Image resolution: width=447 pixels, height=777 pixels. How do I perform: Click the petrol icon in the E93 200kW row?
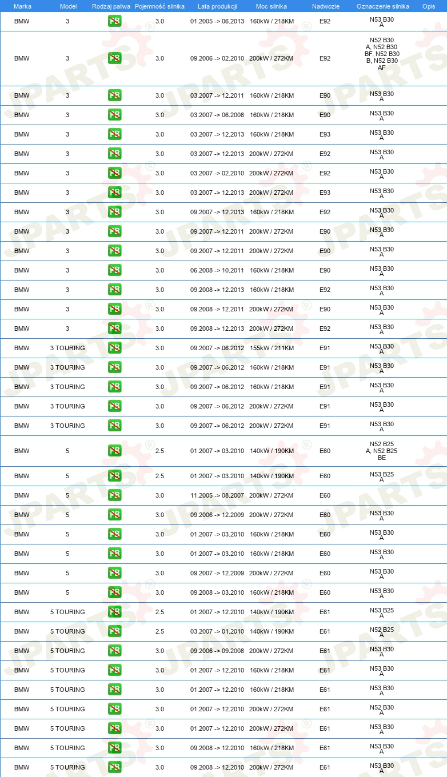(x=114, y=193)
